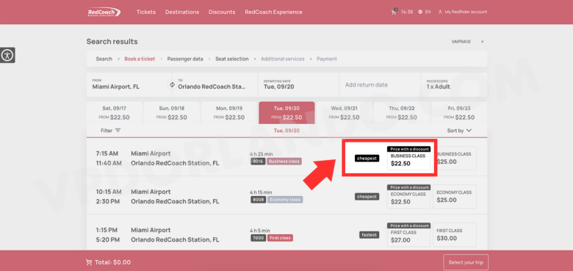The height and width of the screenshot is (271, 573).
Task: Click the Business class tag
Action: coord(284,162)
